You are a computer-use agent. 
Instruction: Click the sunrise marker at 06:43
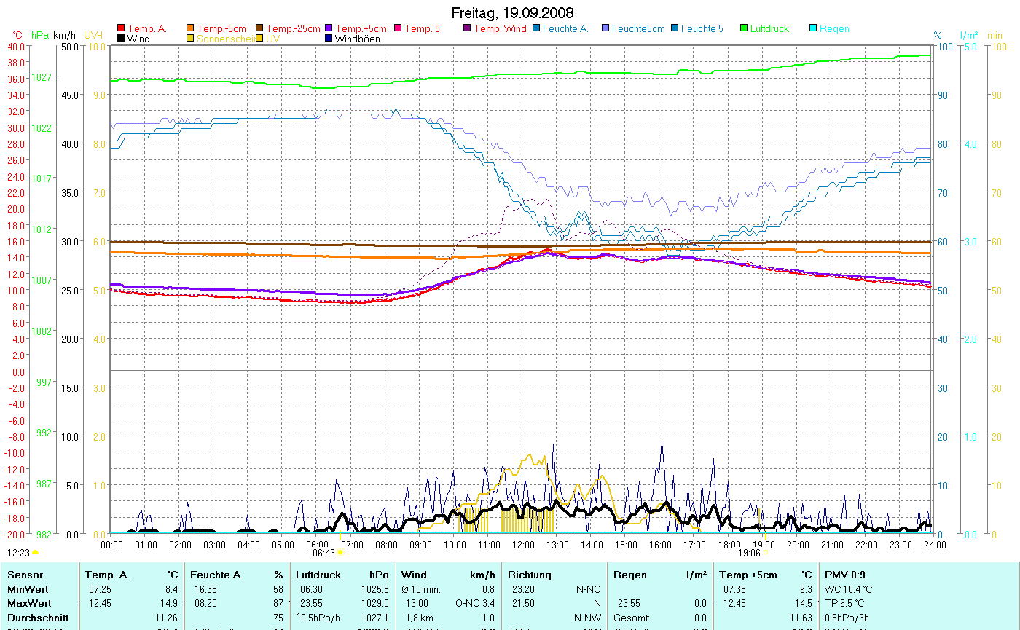point(340,553)
